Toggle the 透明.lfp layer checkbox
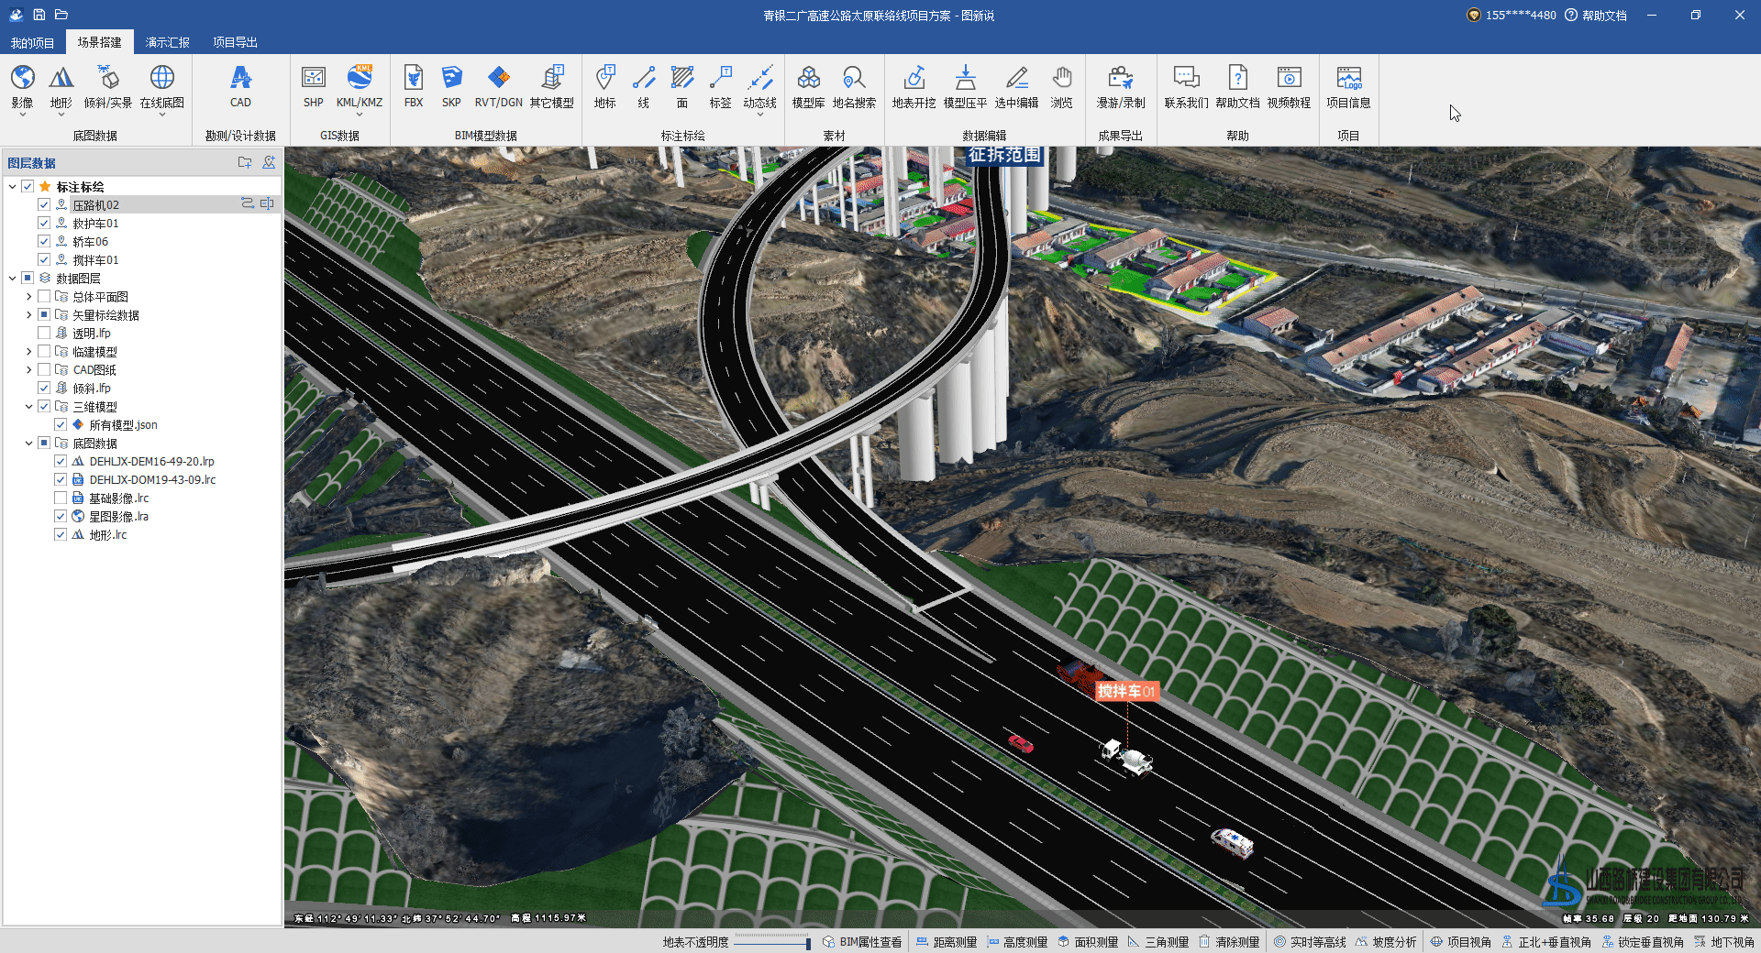 (44, 333)
